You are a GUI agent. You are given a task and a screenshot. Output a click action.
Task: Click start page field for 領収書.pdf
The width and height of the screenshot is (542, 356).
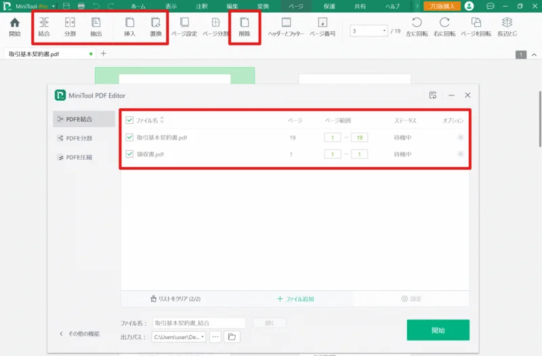333,154
